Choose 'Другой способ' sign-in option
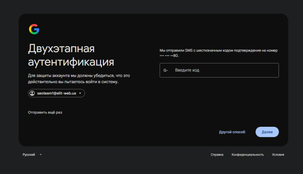Viewport: 303px width, 174px height. click(232, 132)
